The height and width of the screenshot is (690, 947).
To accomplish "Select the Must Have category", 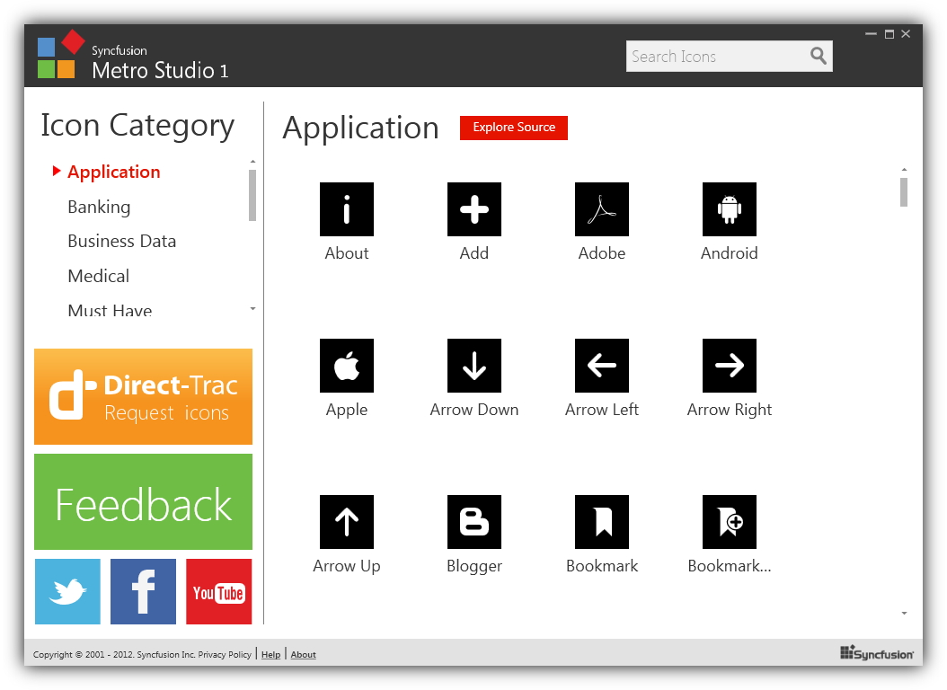I will point(110,310).
